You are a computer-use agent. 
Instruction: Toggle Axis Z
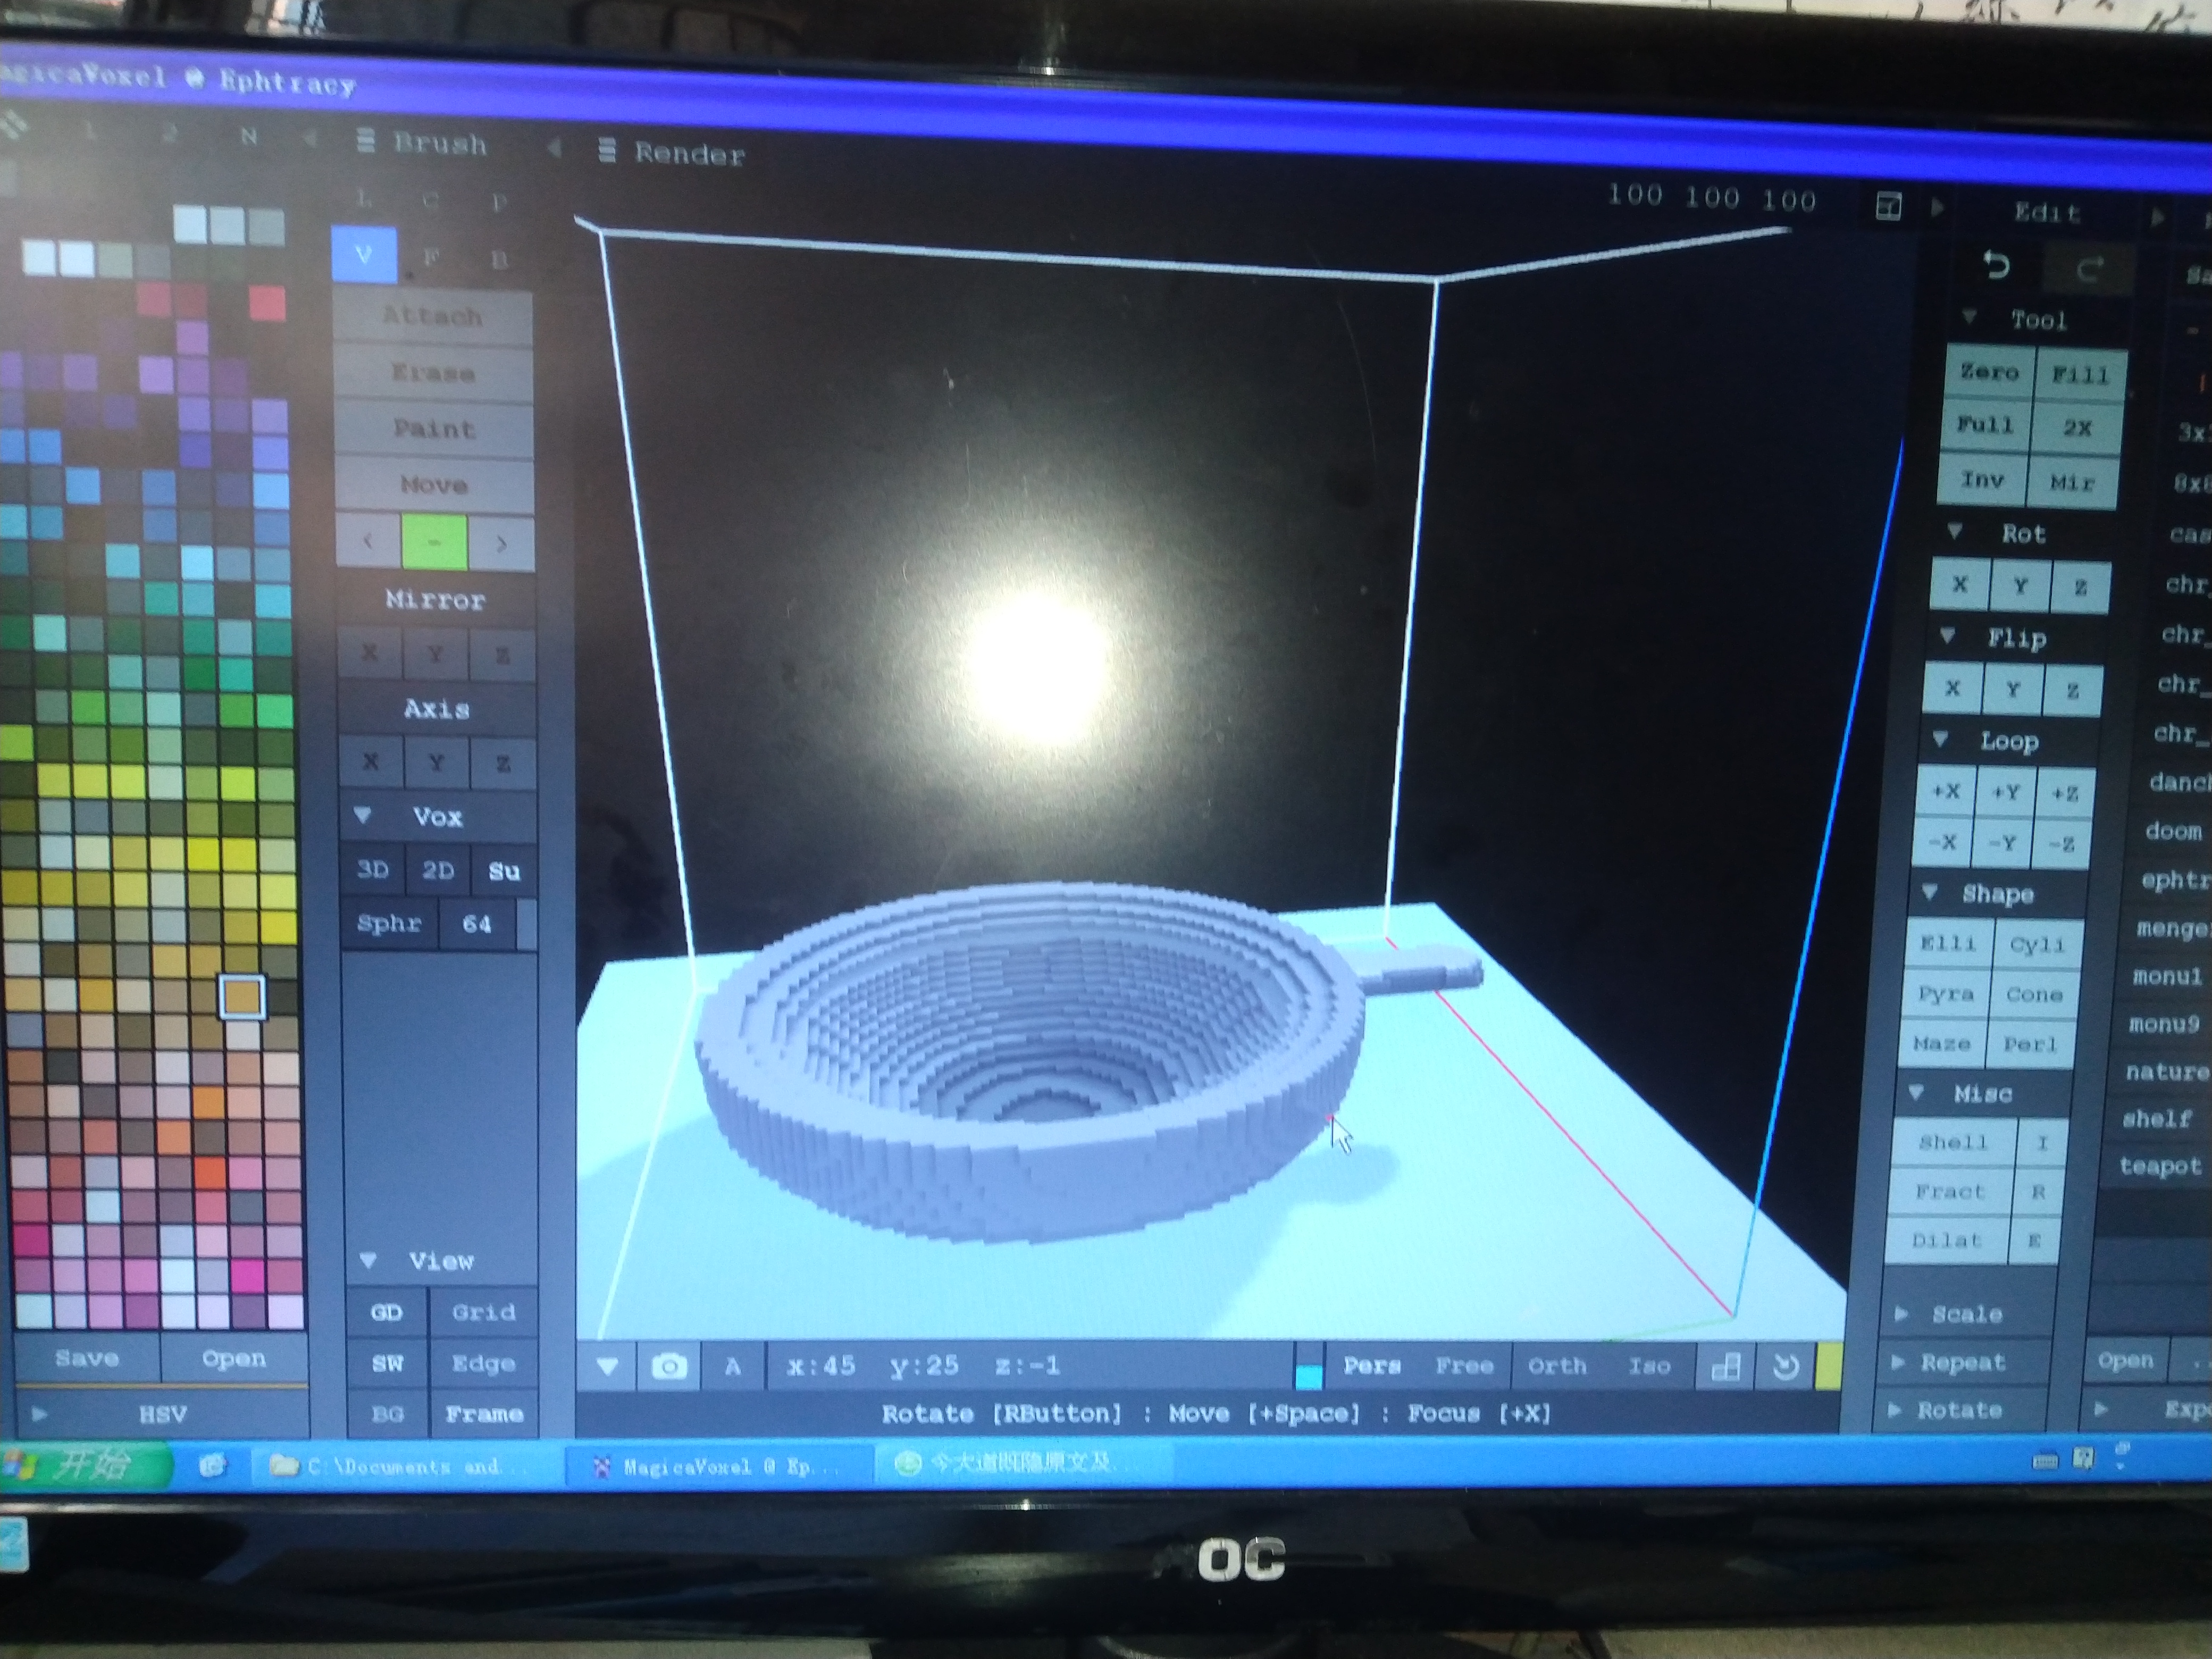(x=503, y=763)
